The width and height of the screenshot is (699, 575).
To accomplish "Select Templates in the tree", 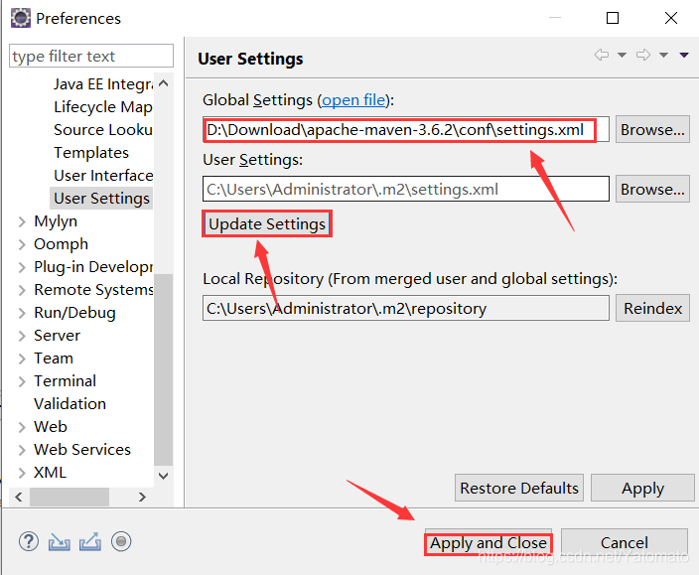I will [91, 153].
